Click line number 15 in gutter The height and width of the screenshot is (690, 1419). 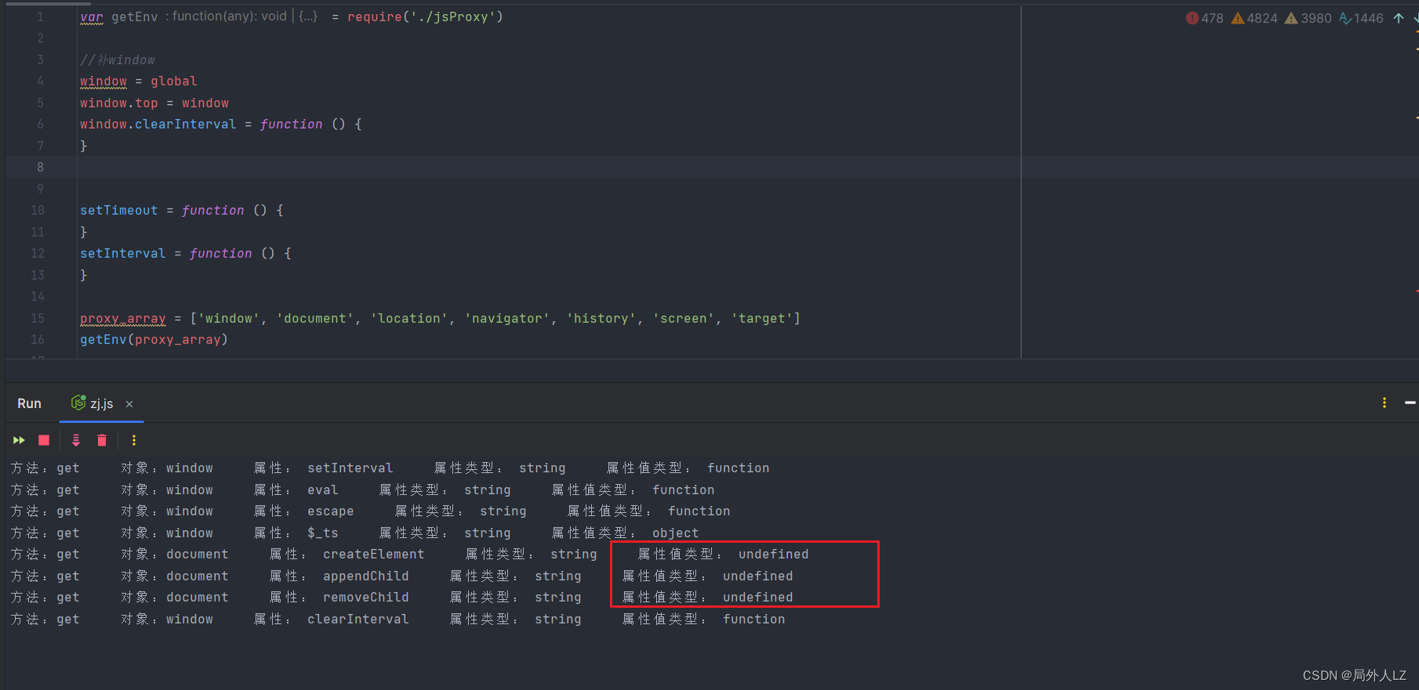tap(38, 318)
